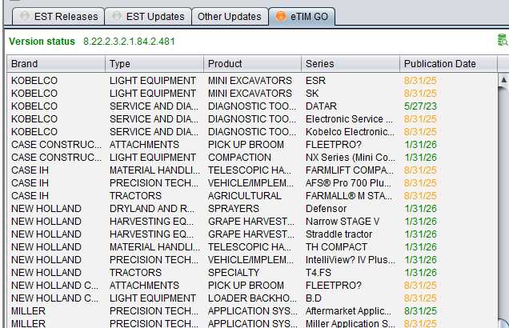This screenshot has height=328, width=509.
Task: Select CASE CONSTRUC... row with PICK UP BROOM
Action: coord(252,145)
